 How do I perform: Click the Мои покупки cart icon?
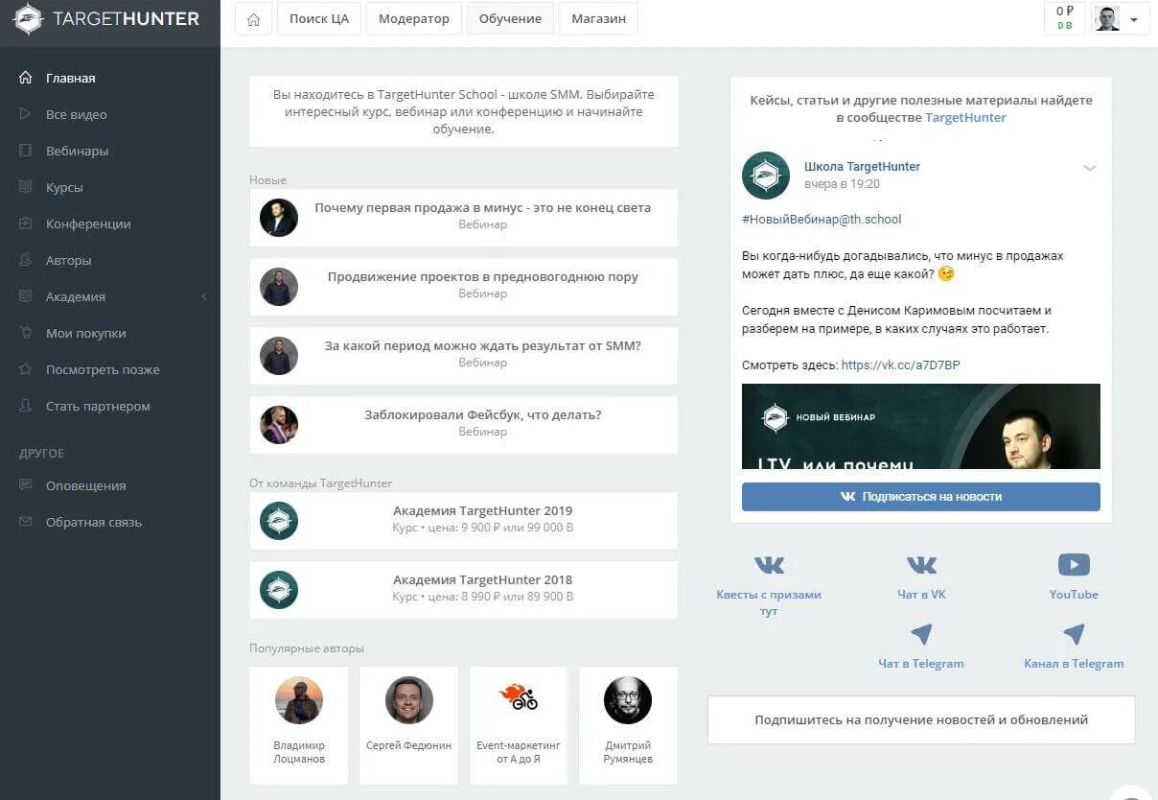point(26,333)
